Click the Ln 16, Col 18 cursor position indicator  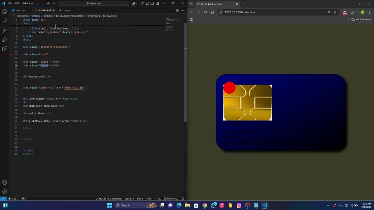[109, 199]
